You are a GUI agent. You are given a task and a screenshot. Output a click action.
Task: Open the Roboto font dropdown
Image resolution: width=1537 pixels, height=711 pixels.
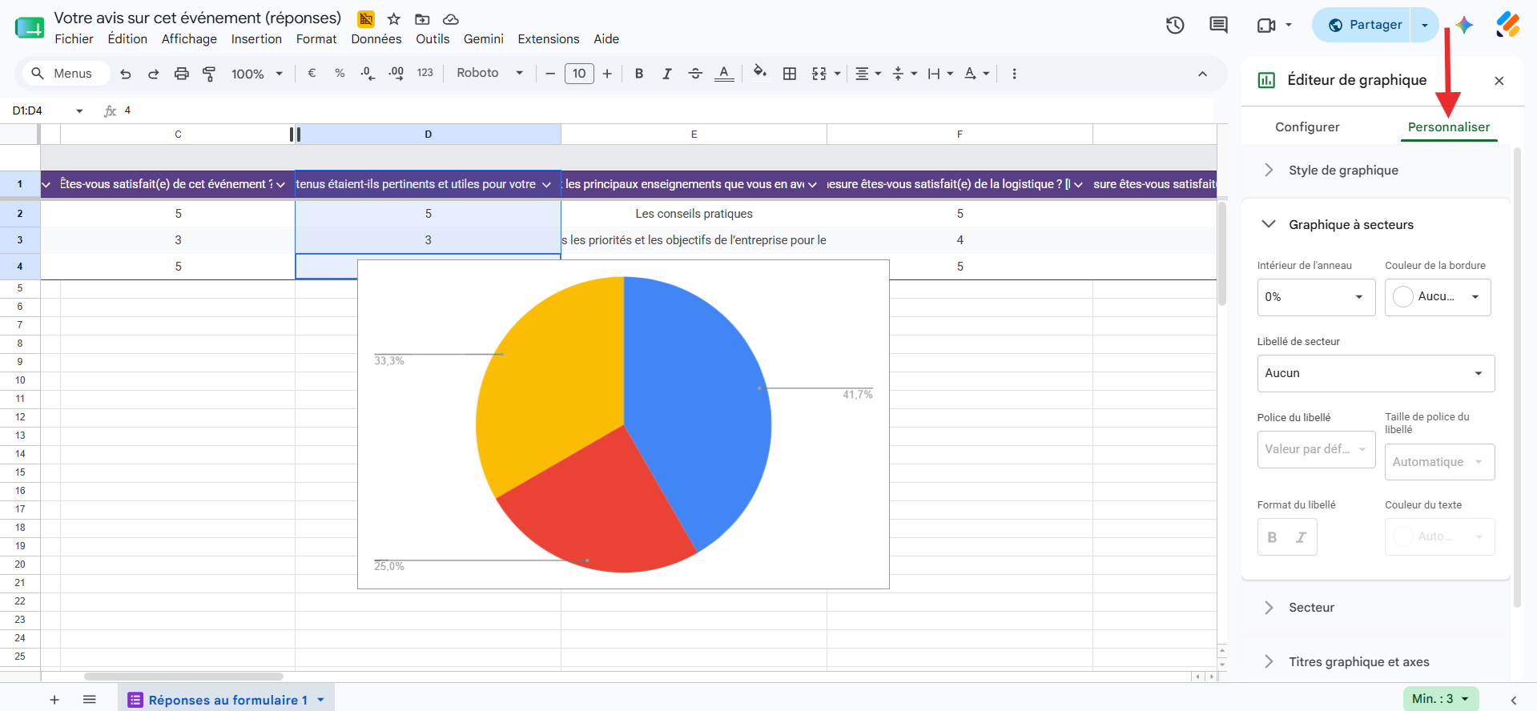click(x=489, y=73)
